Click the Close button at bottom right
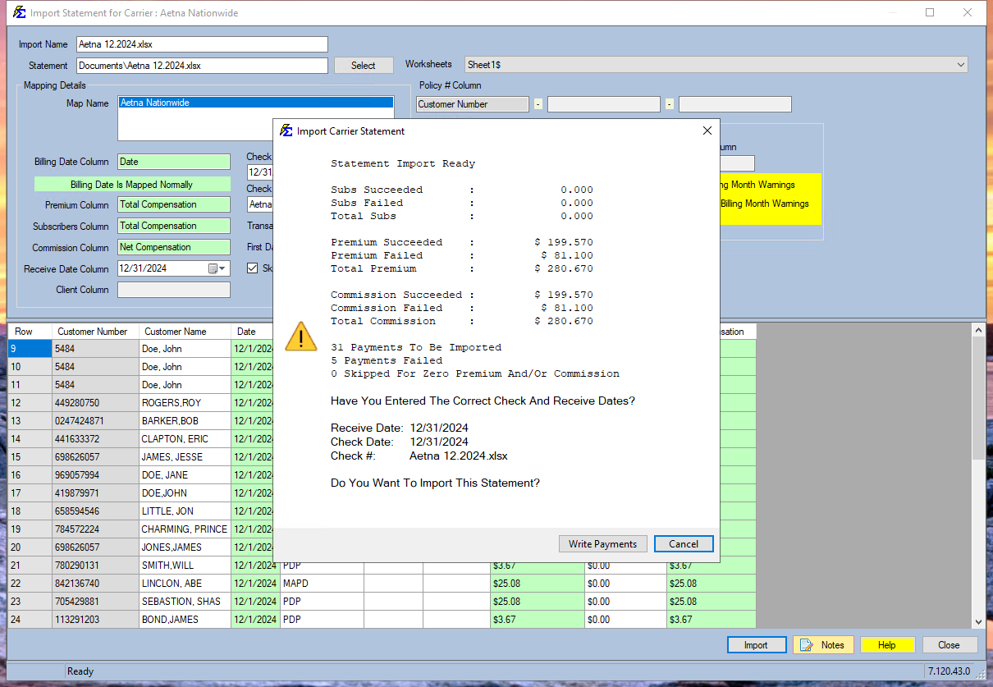Image resolution: width=993 pixels, height=687 pixels. coord(950,644)
